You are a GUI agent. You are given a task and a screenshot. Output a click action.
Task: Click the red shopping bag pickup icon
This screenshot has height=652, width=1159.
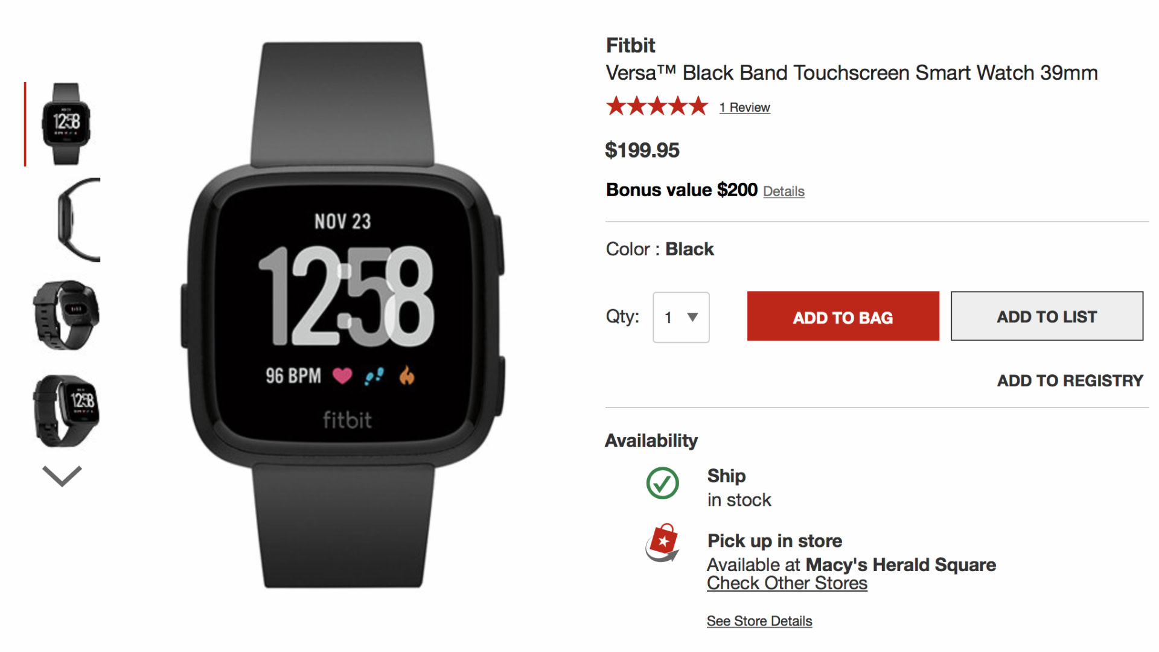662,543
